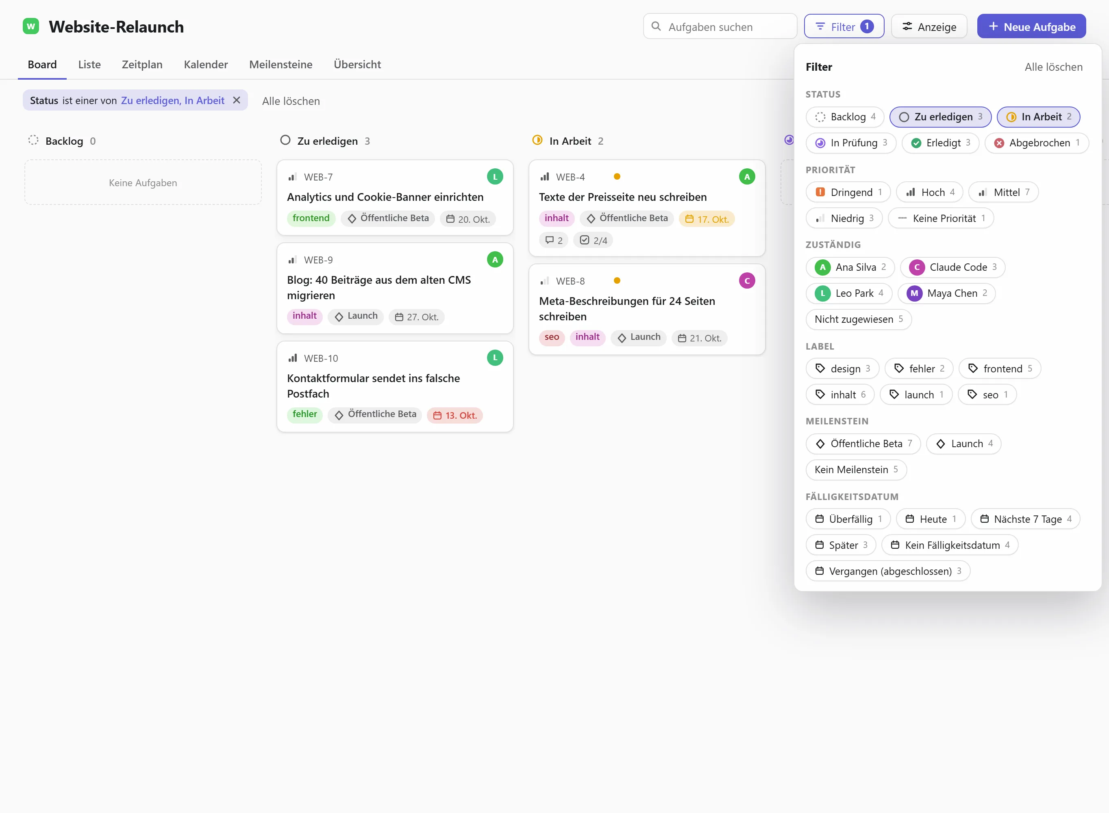Open the Filter dropdown button

[844, 26]
